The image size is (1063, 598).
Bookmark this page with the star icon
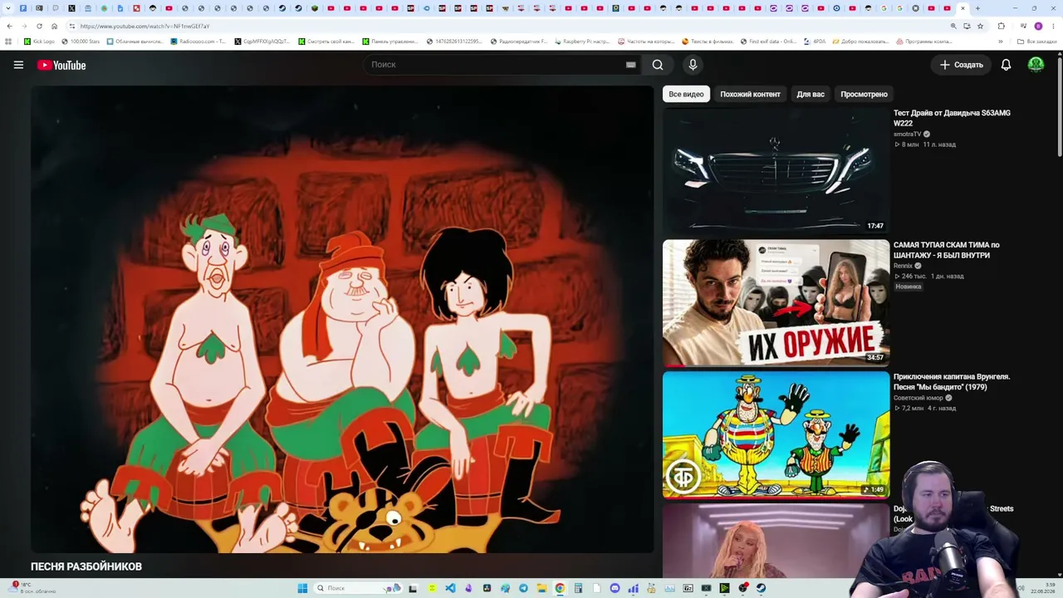981,26
